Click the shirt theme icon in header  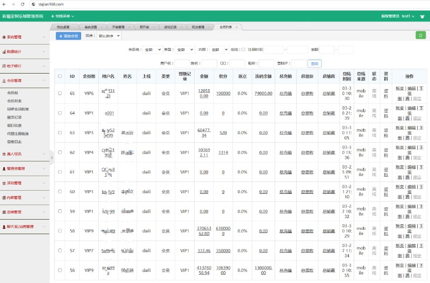click(x=422, y=17)
